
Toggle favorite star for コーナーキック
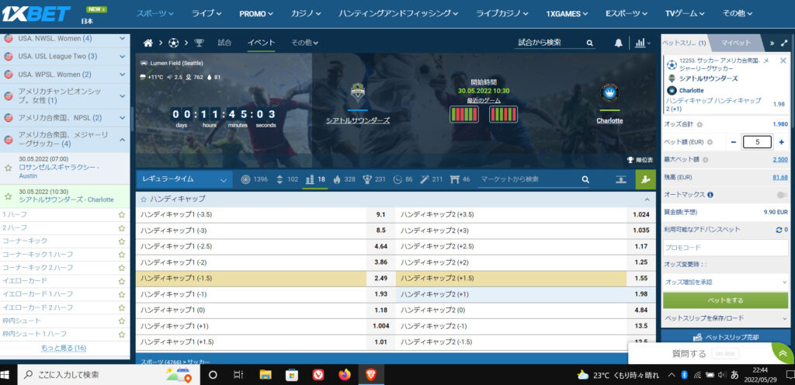(x=121, y=241)
